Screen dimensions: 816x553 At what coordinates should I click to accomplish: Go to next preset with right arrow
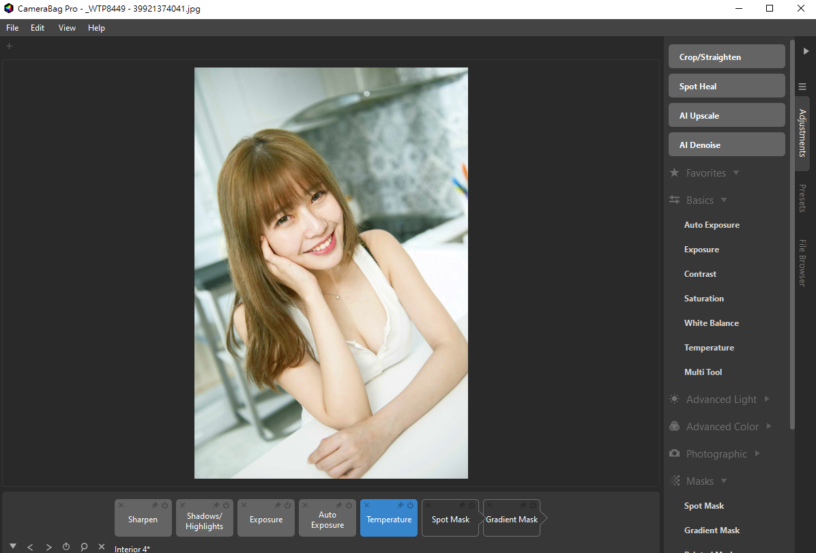pos(48,547)
